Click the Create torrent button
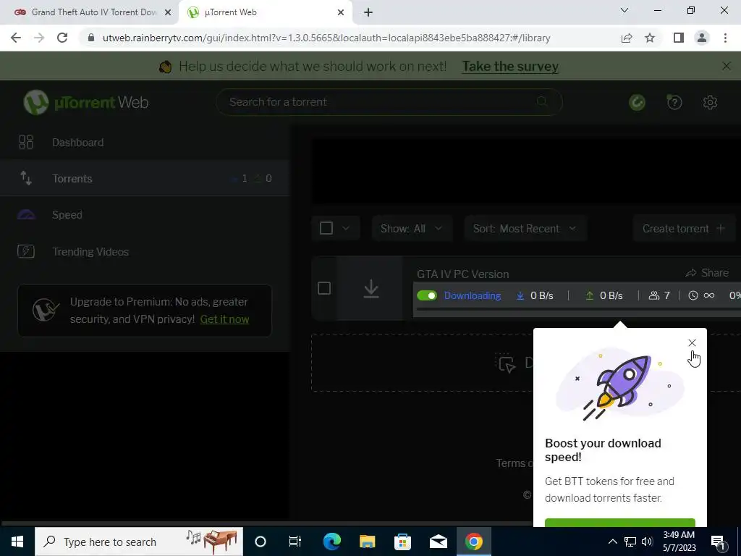 pos(683,228)
